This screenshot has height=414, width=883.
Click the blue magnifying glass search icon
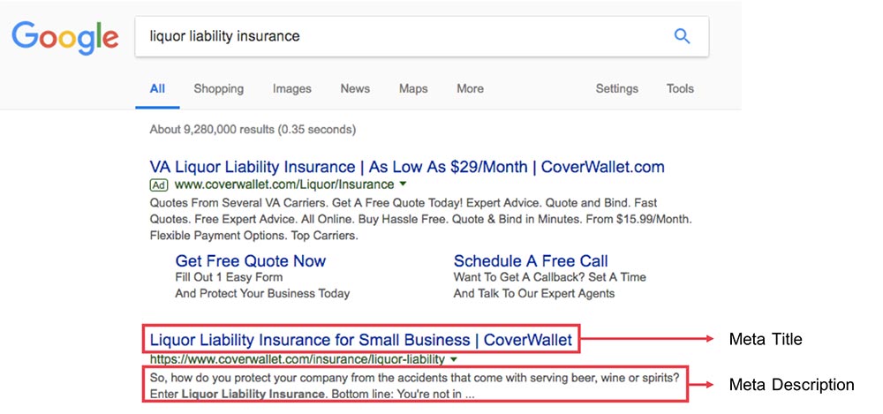pos(682,36)
